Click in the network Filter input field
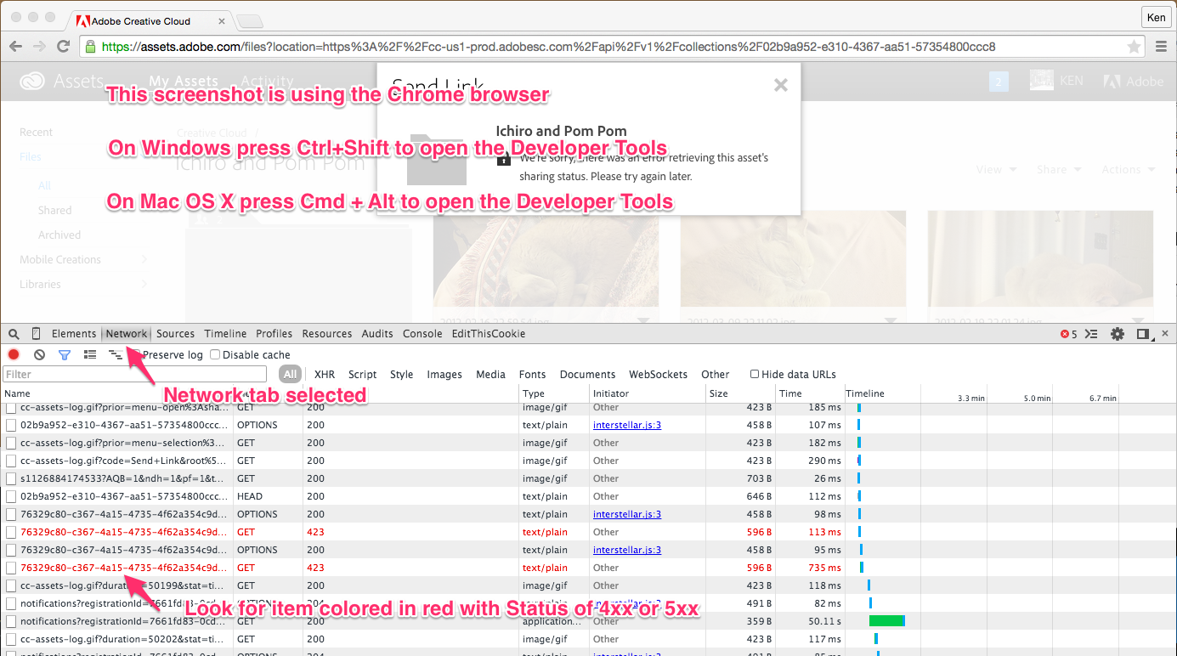This screenshot has height=656, width=1177. [134, 374]
